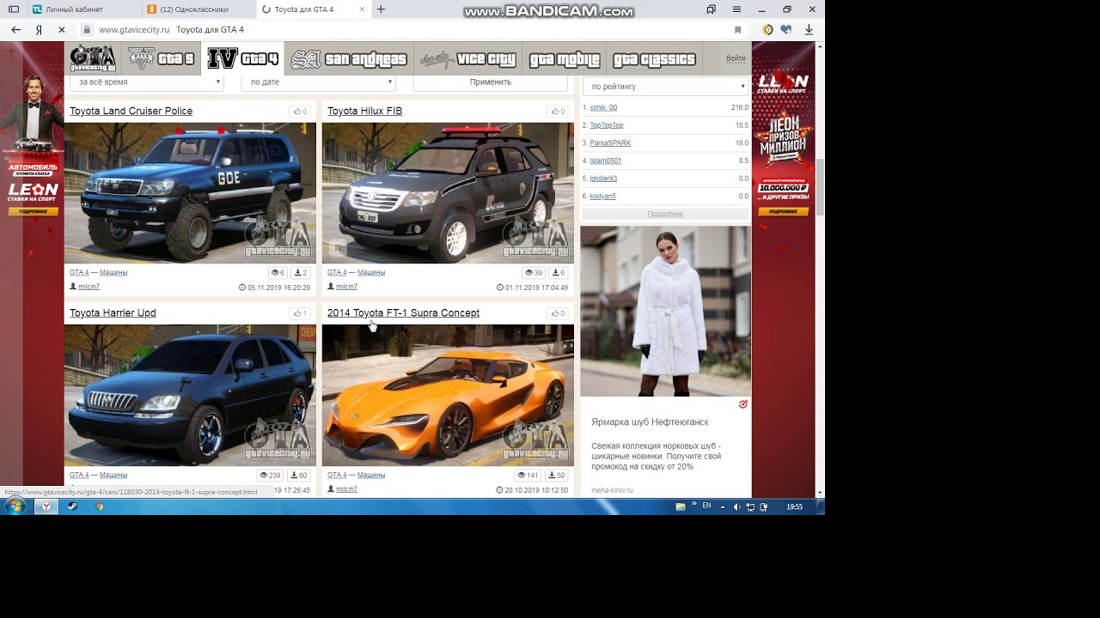Screen dimensions: 1100x618
Task: Stop loading the page
Action: pyautogui.click(x=62, y=29)
